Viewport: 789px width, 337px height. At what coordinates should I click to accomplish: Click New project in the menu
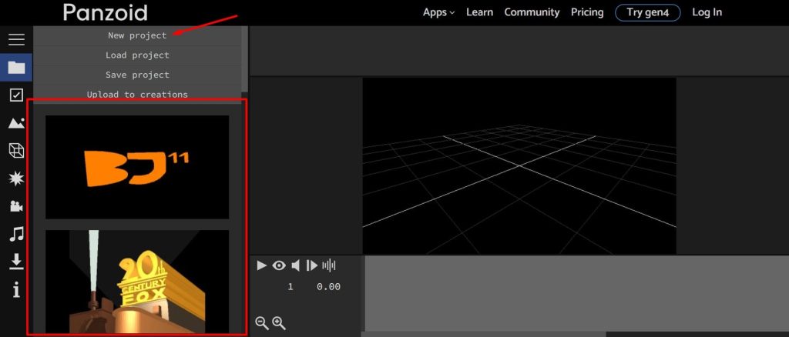tap(137, 35)
